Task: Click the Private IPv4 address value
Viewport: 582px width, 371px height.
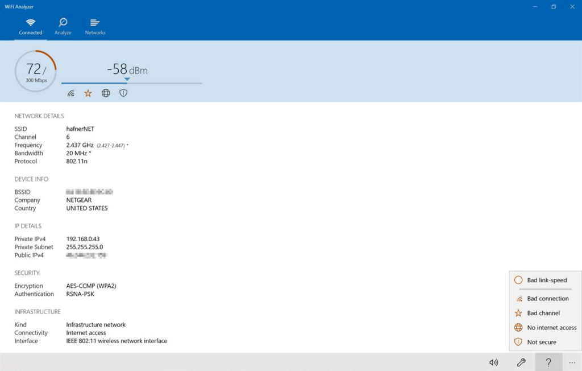Action: pyautogui.click(x=83, y=238)
